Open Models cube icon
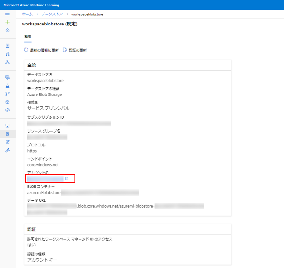The image size is (284, 268). (7, 102)
